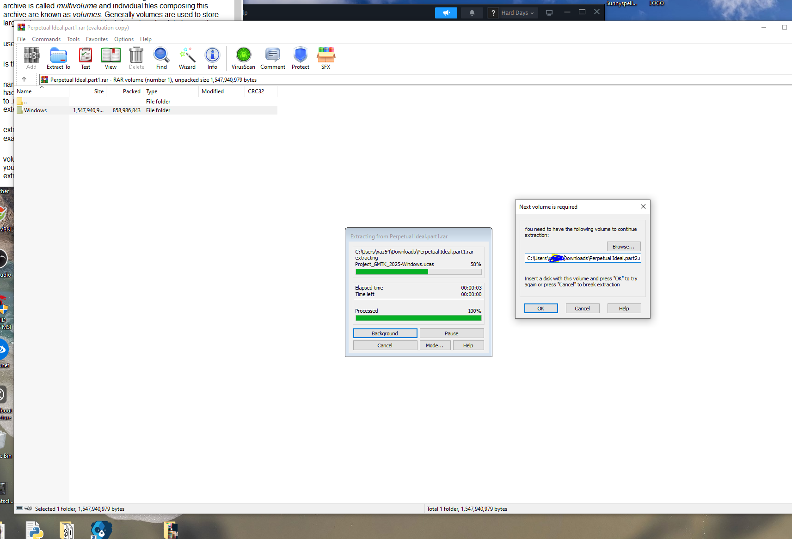The image size is (792, 539).
Task: Start the VirusScan tool
Action: point(243,58)
